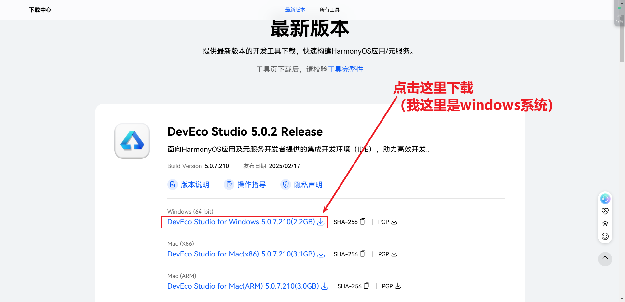Click the DevEco Studio app logo

pos(132,141)
